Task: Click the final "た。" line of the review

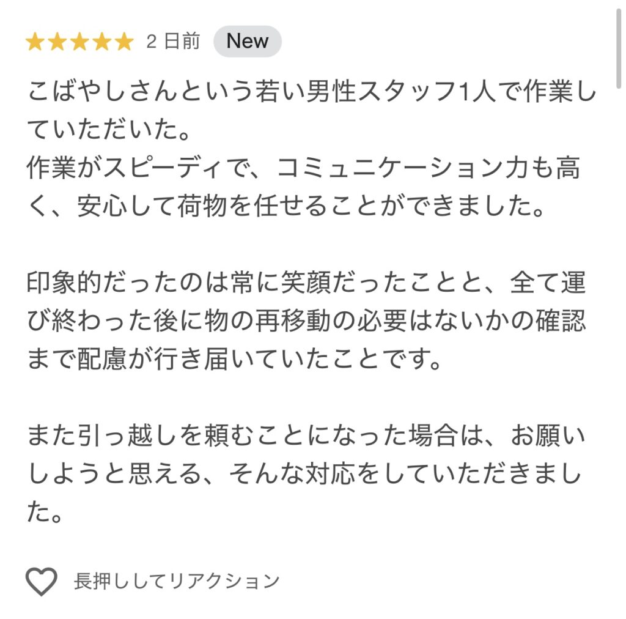Action: [45, 514]
